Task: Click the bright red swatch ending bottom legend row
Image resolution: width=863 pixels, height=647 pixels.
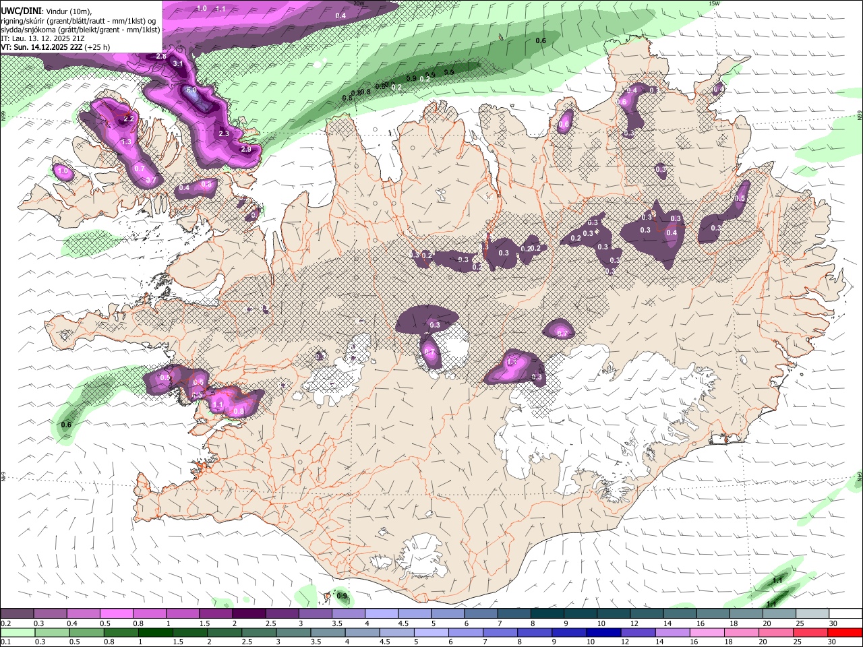Action: [844, 633]
